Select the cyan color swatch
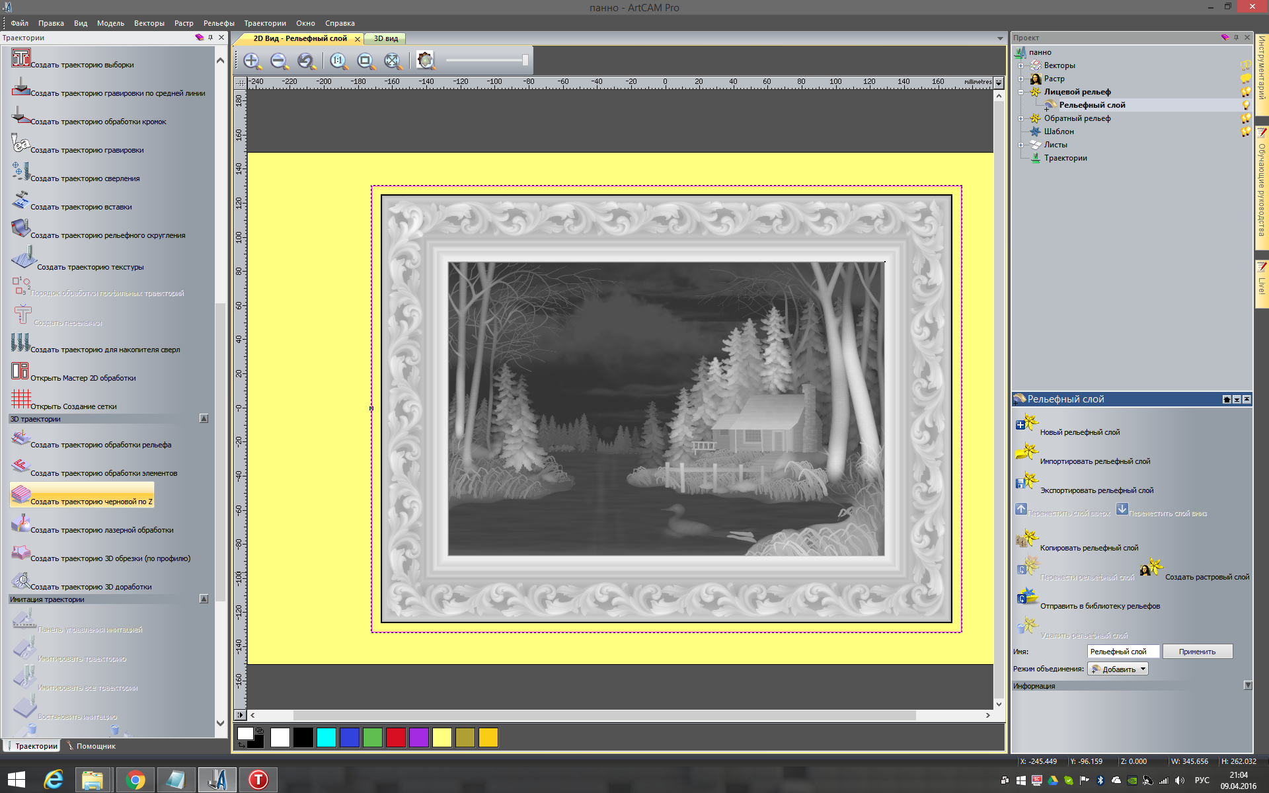1269x793 pixels. coord(327,737)
